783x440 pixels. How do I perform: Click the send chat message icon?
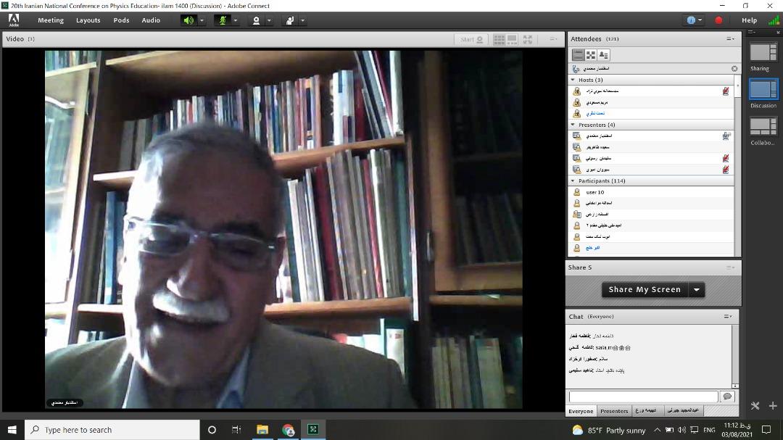click(728, 397)
